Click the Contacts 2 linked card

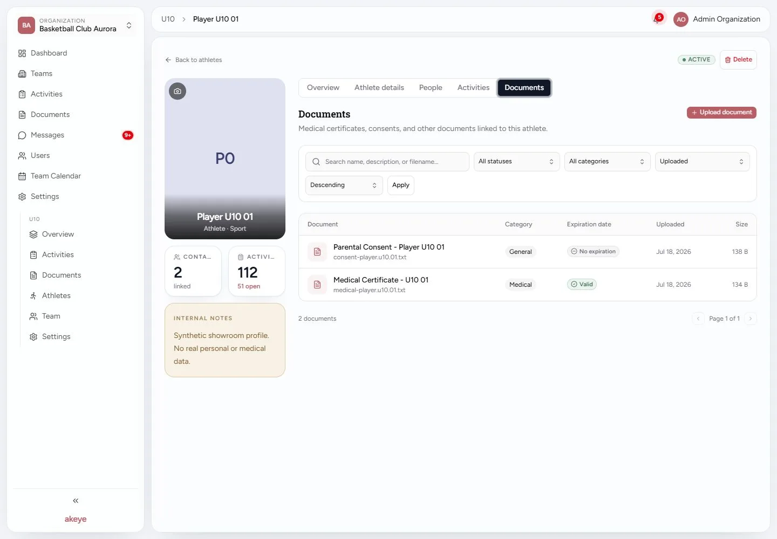tap(193, 271)
